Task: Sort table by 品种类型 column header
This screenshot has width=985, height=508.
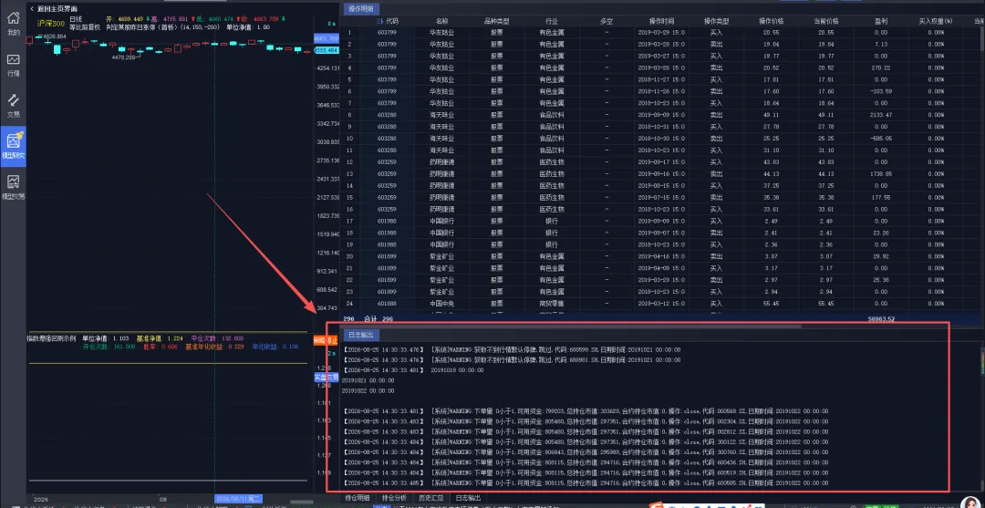Action: point(496,21)
